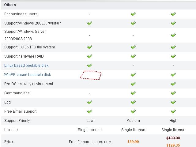Click hardware RAID checkmark in the free edition column

click(89, 56)
